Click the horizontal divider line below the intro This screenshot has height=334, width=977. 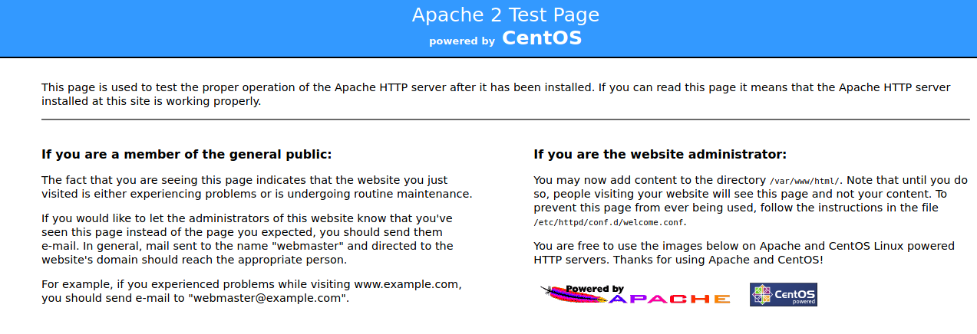click(505, 120)
